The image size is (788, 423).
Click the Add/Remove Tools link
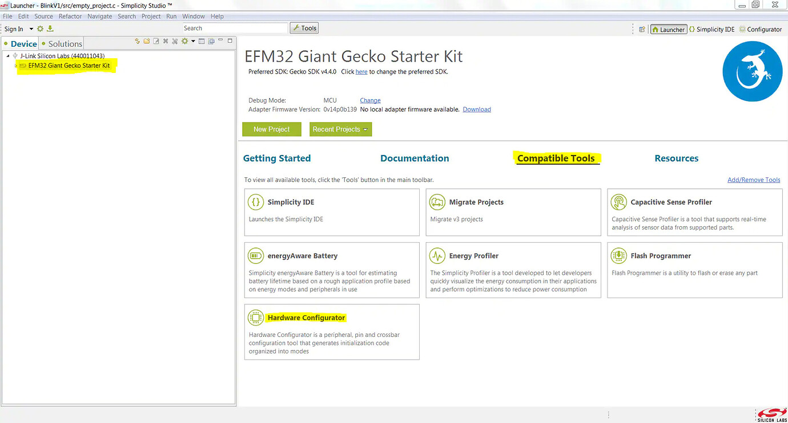pyautogui.click(x=753, y=179)
